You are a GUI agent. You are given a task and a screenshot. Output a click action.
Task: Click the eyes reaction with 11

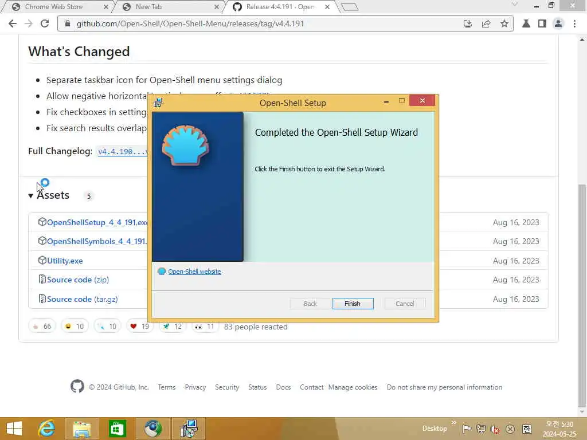click(x=205, y=326)
